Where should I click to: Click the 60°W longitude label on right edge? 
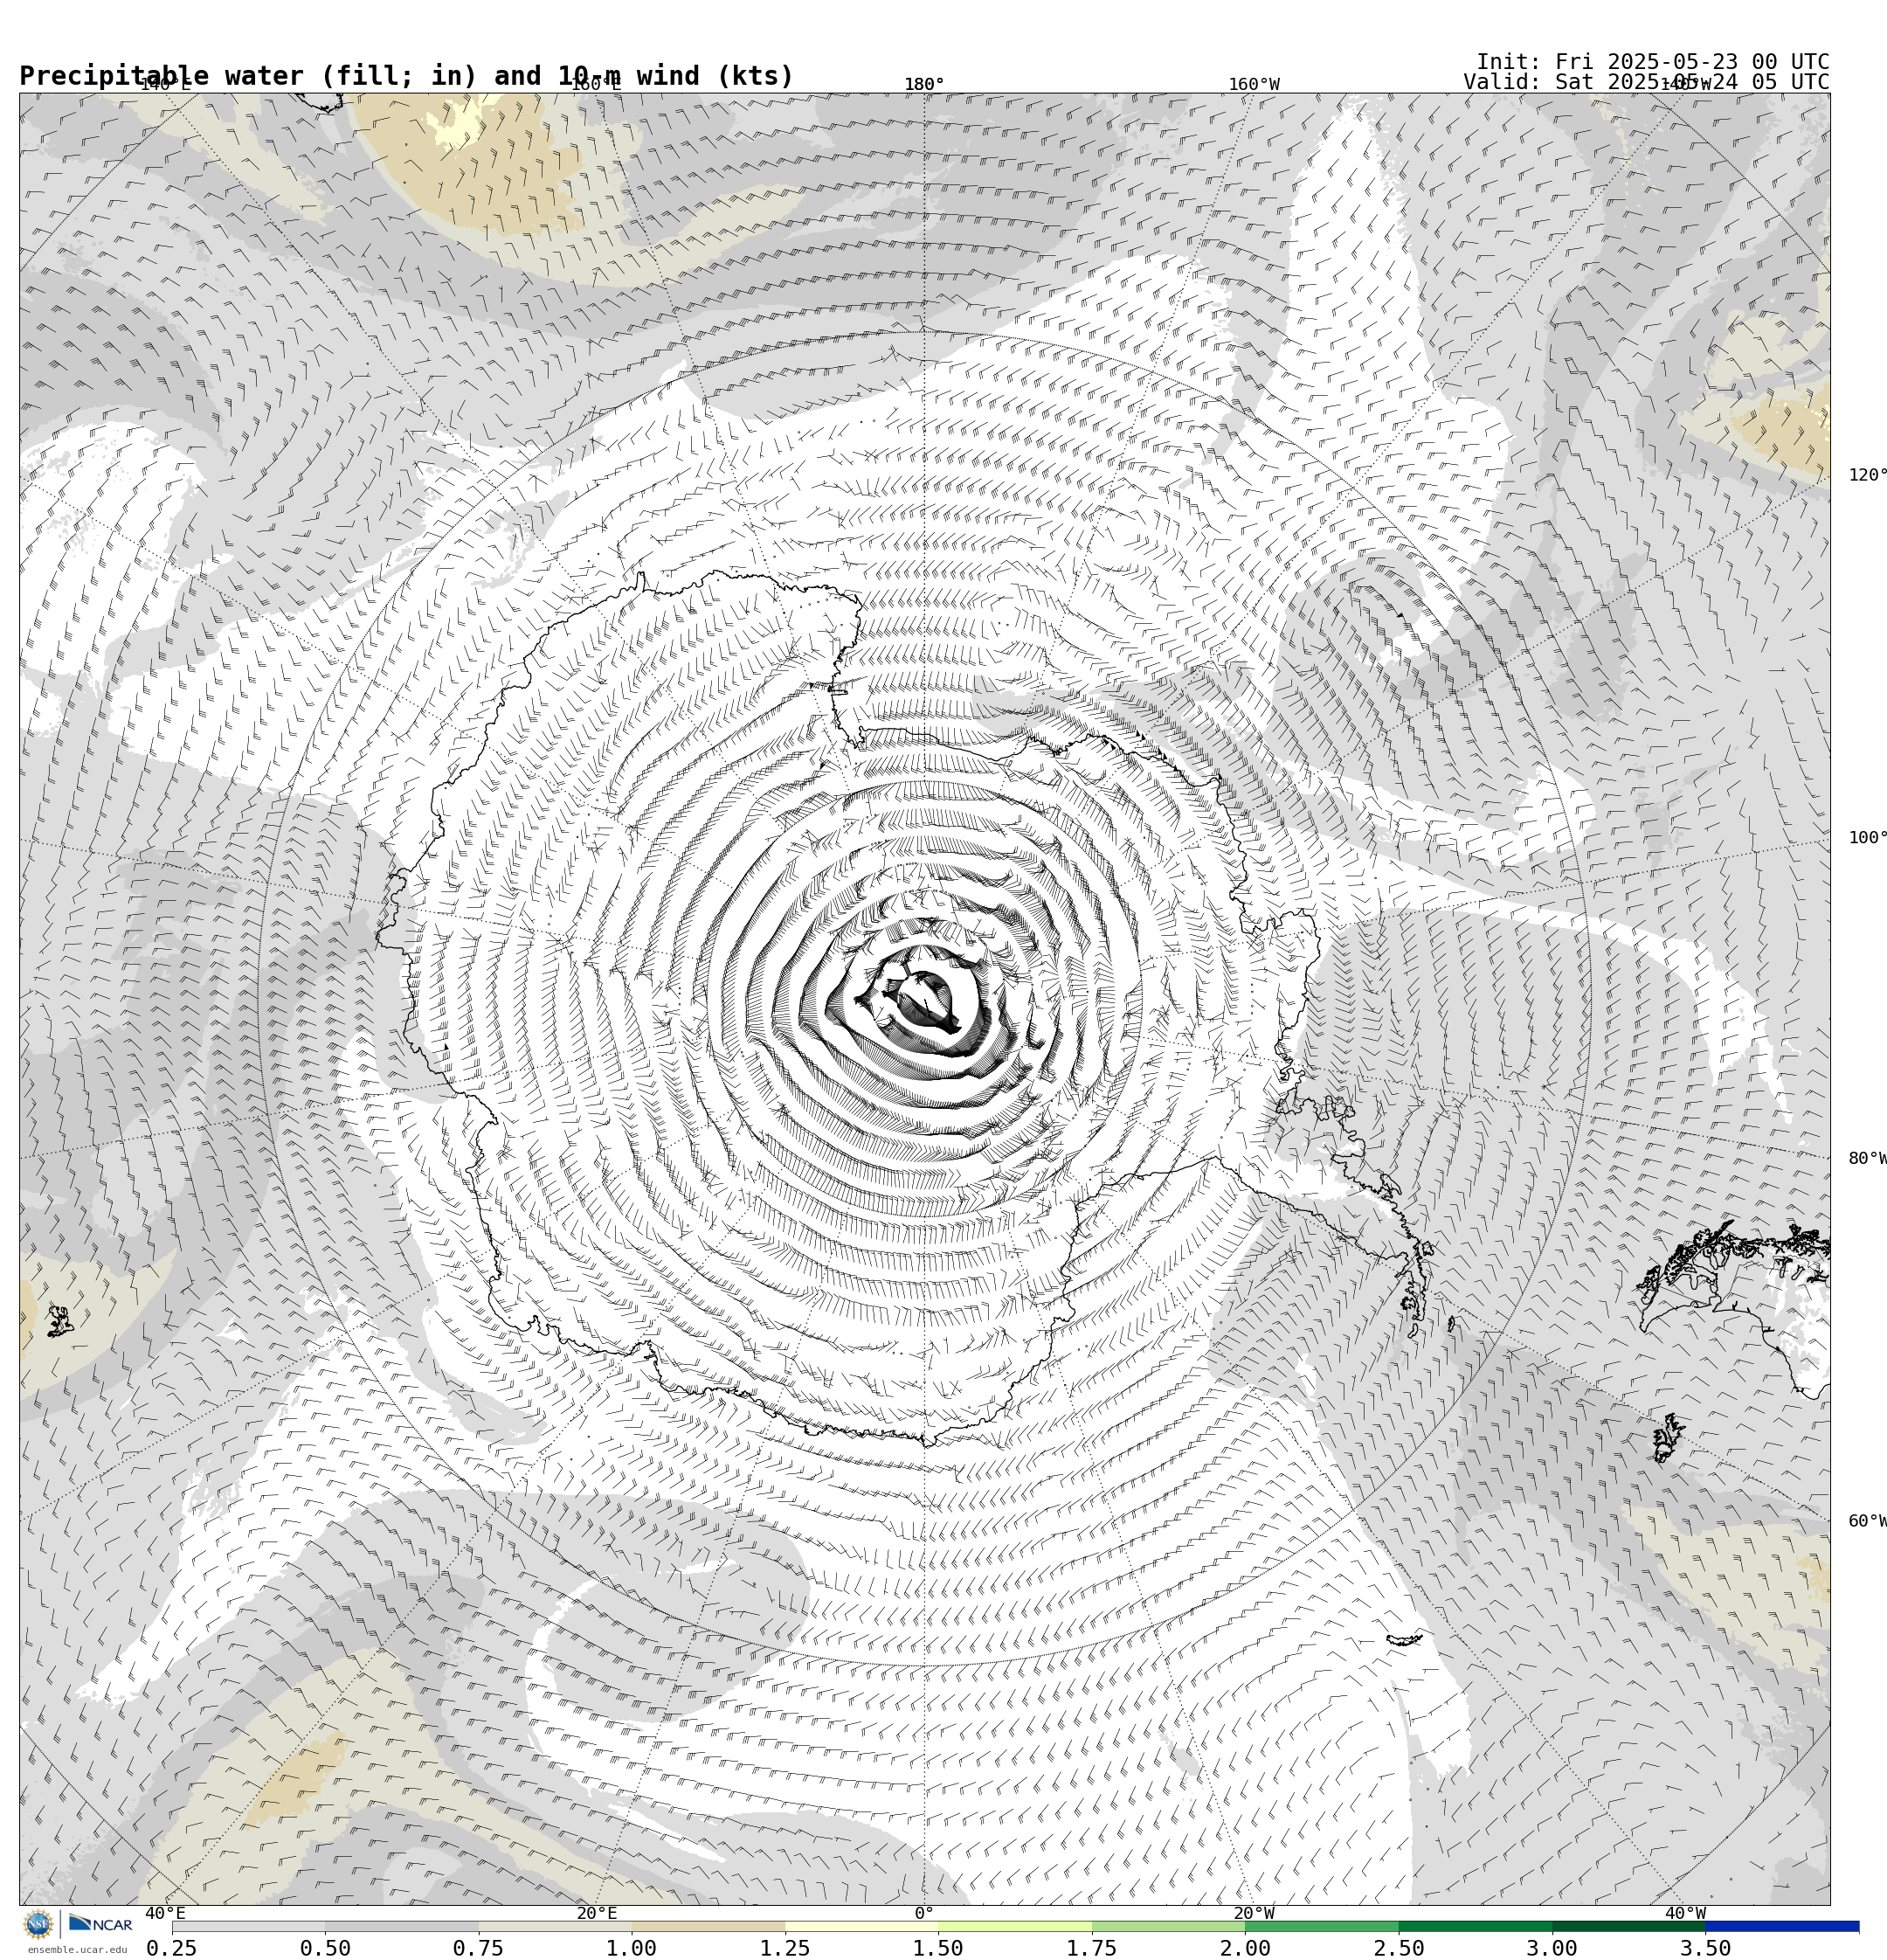[1867, 1521]
